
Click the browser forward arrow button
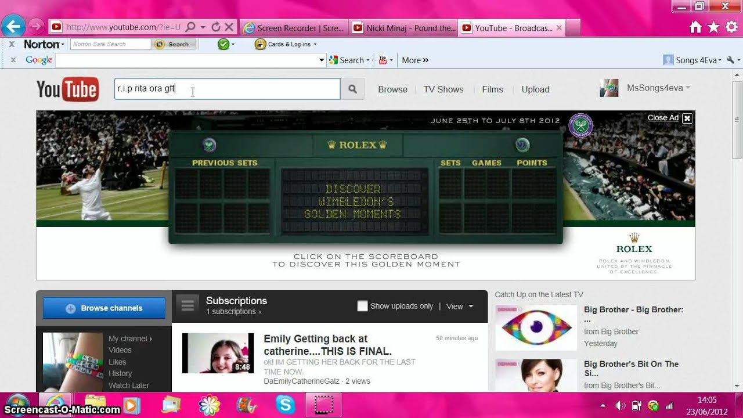36,27
